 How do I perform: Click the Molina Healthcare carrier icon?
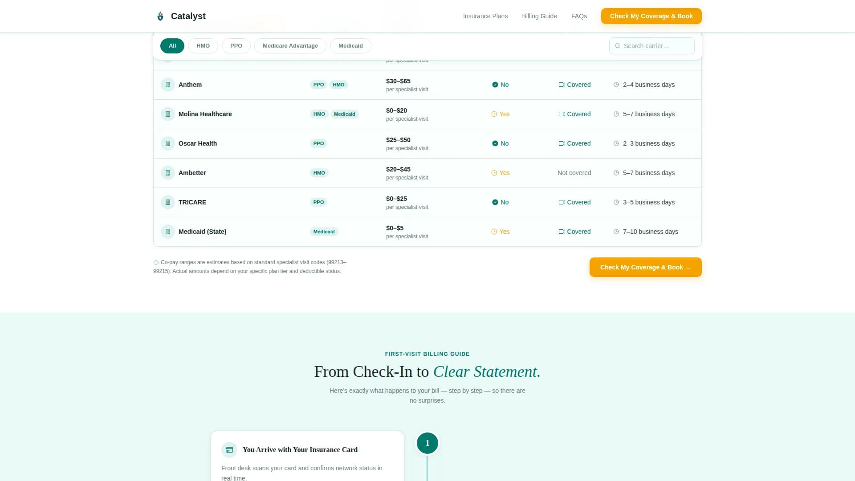coord(168,114)
